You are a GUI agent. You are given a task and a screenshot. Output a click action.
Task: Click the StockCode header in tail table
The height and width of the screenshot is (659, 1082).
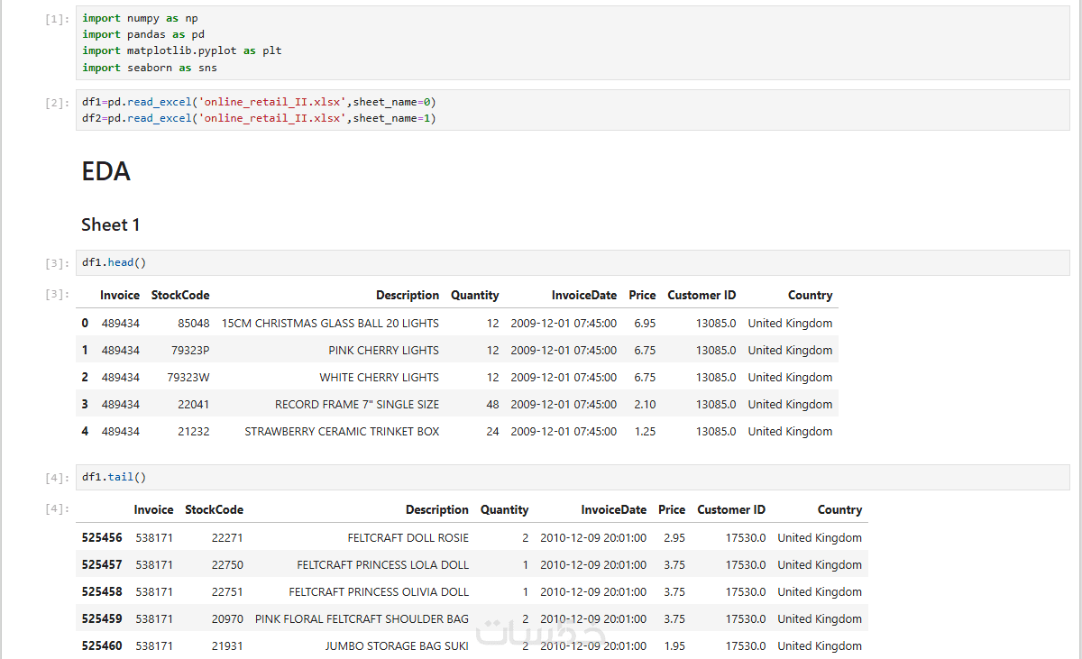click(214, 509)
